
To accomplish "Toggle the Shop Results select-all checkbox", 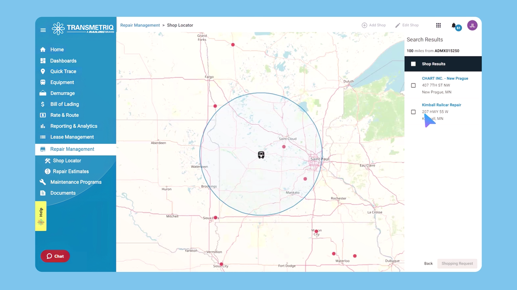I will click(x=413, y=64).
